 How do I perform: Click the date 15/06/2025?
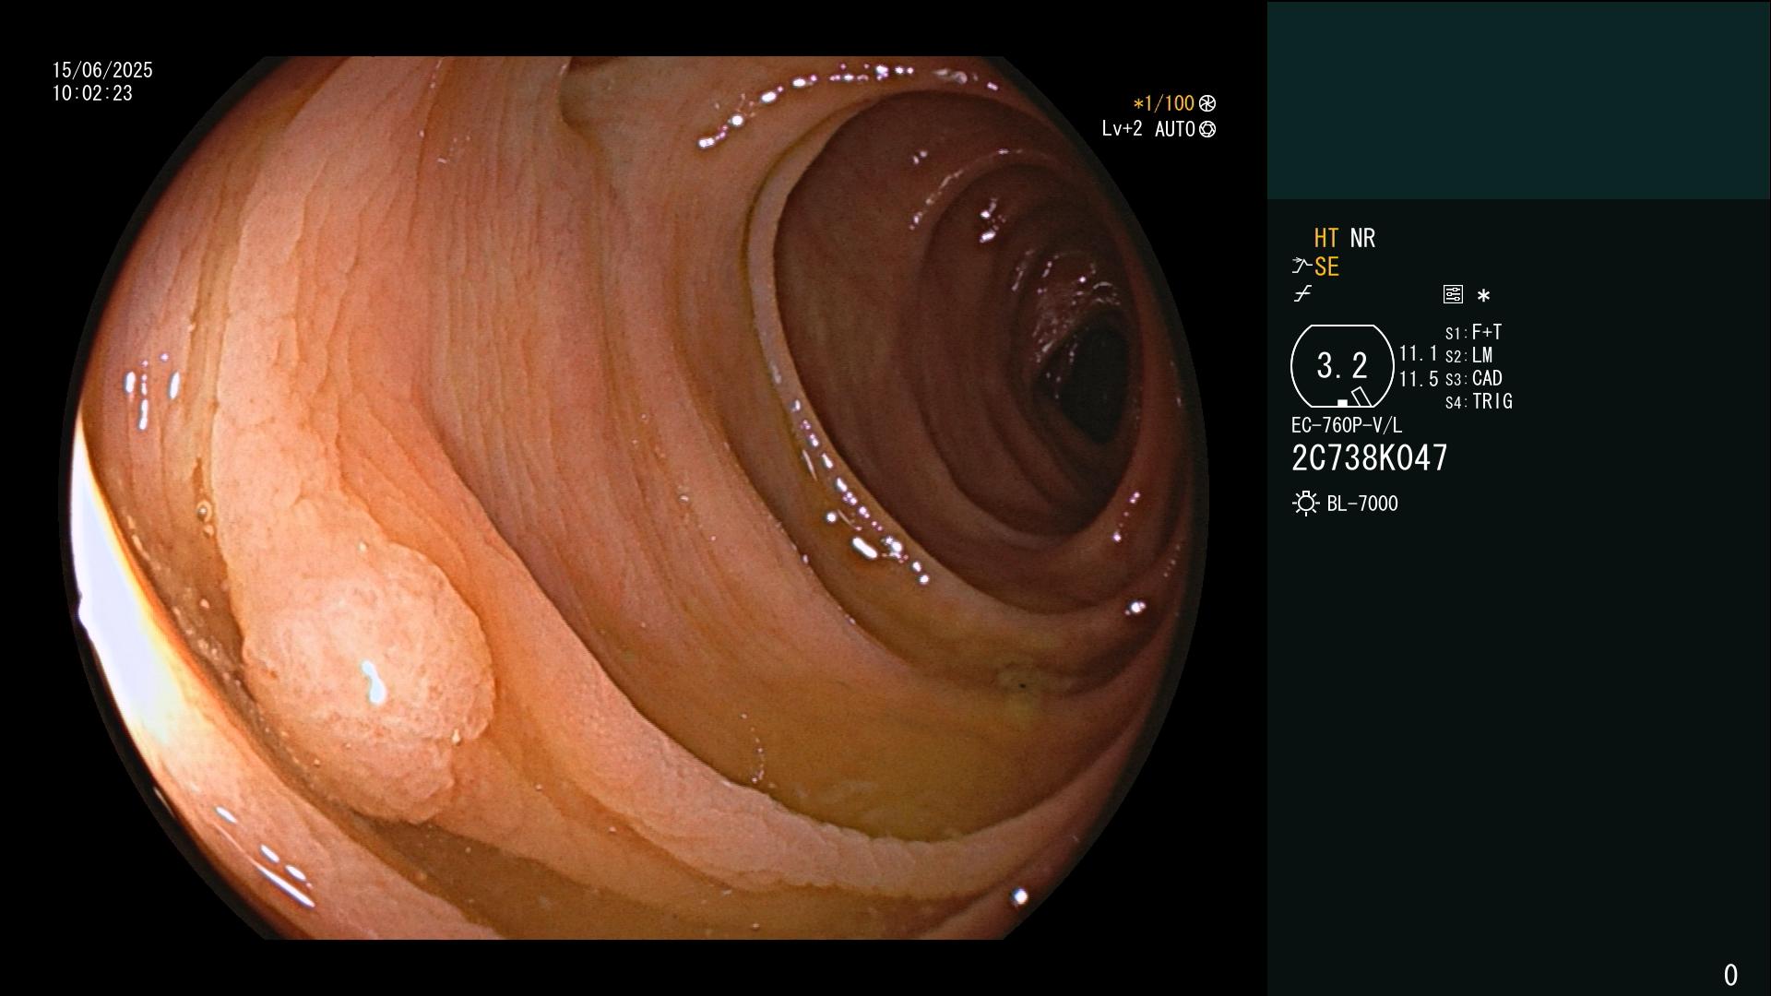click(x=102, y=70)
